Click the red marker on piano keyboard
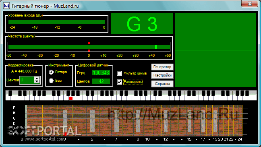 (70, 98)
